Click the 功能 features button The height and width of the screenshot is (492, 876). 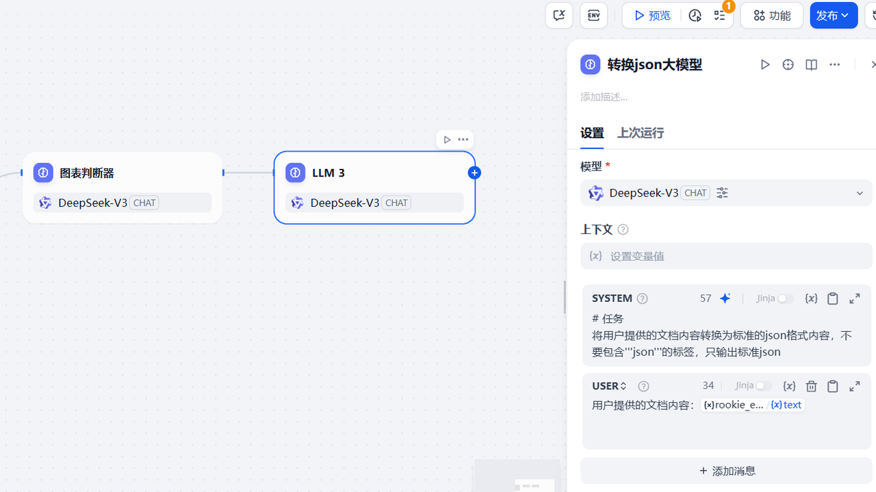772,15
